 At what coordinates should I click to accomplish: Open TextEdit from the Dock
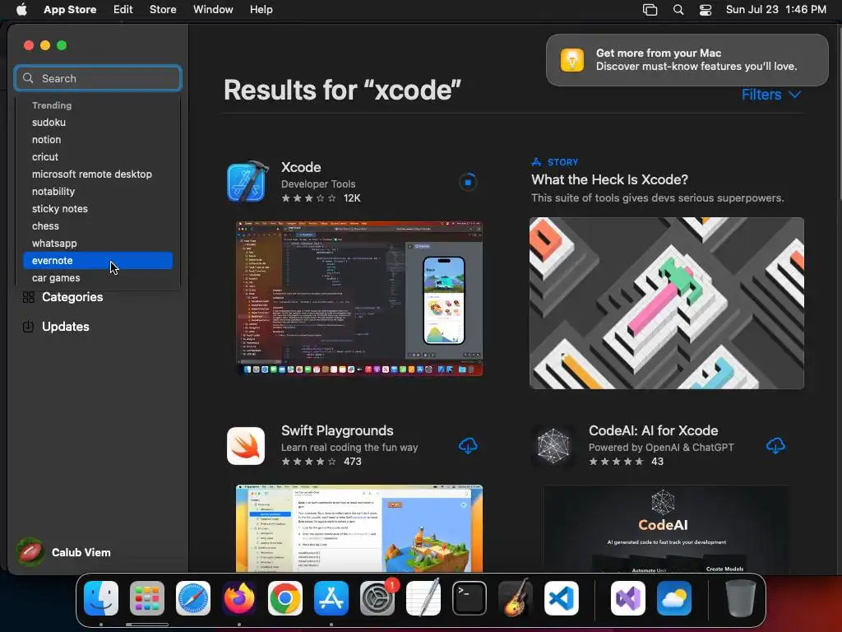(423, 597)
